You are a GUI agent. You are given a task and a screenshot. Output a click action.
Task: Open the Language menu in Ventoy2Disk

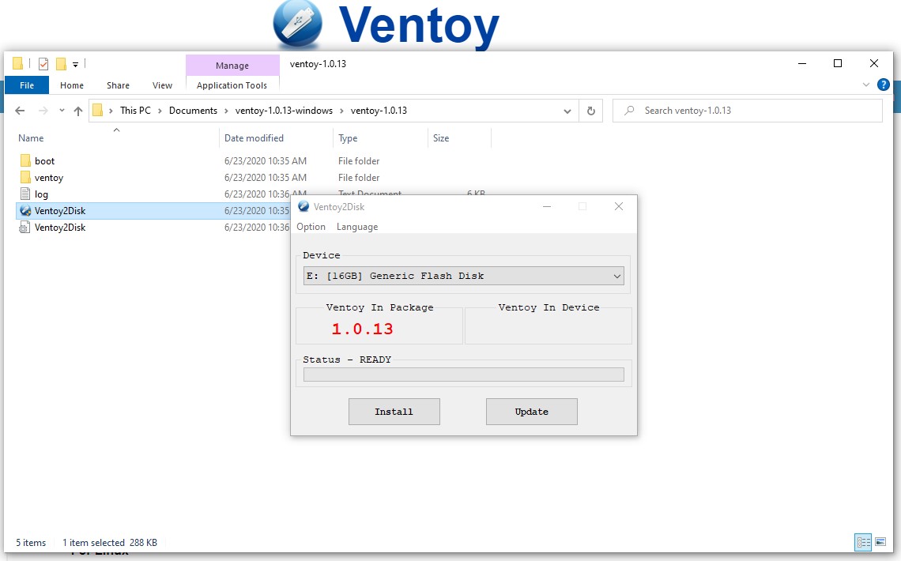coord(356,227)
